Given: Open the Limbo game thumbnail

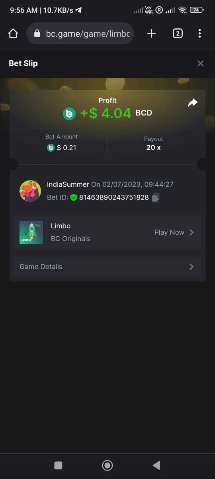Looking at the screenshot, I should click(31, 232).
